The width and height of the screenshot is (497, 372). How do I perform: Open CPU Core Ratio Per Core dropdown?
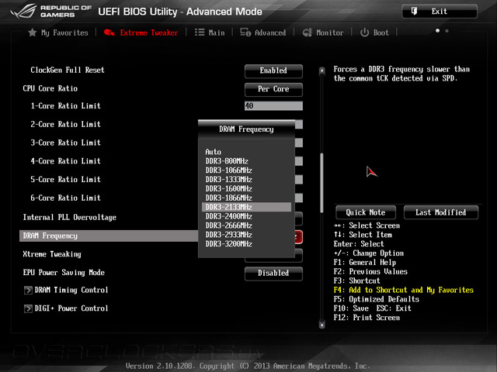(273, 89)
